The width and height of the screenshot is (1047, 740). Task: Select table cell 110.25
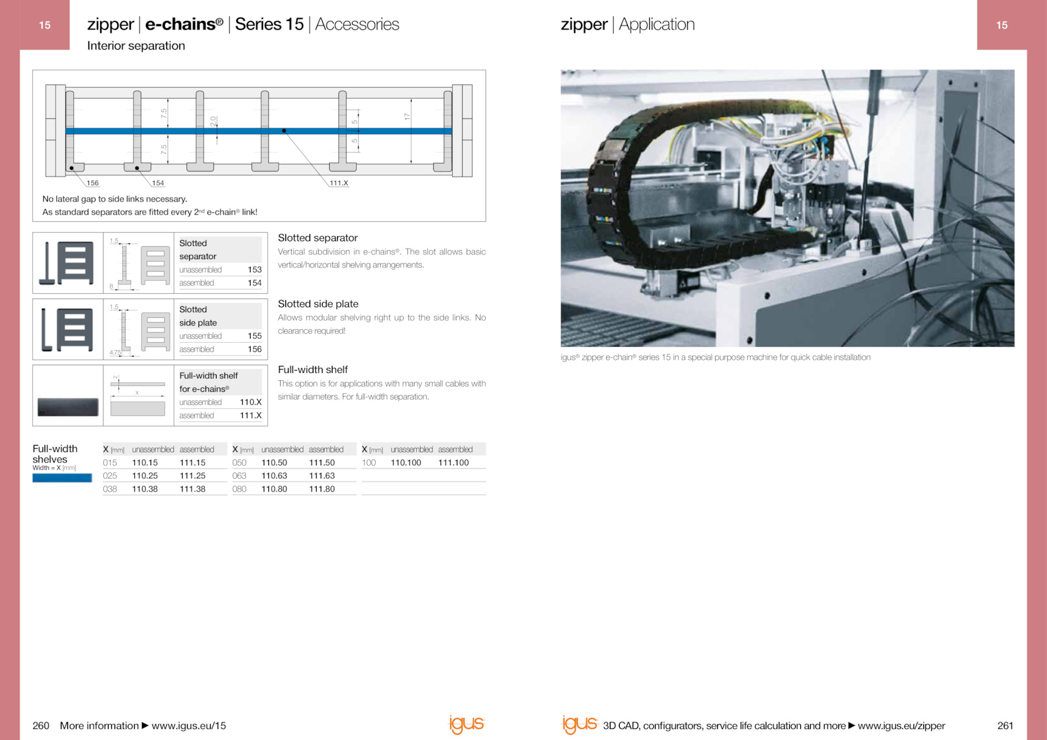pos(145,476)
